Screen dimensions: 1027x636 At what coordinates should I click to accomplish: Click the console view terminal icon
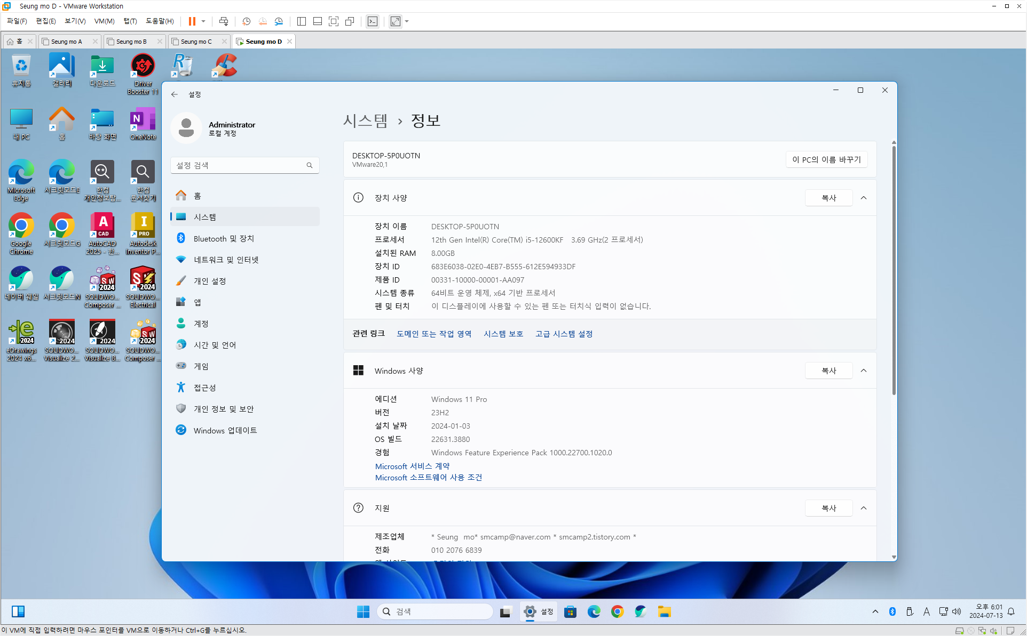pos(373,21)
